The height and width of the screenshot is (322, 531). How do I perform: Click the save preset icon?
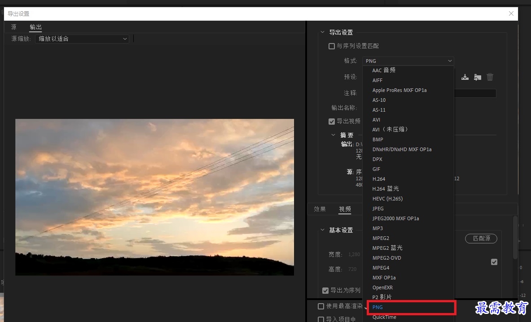click(x=465, y=77)
